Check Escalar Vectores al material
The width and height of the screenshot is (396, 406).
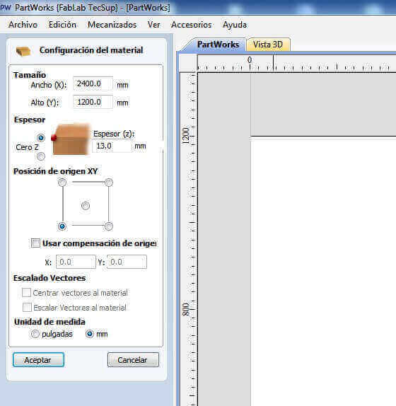pyautogui.click(x=27, y=308)
